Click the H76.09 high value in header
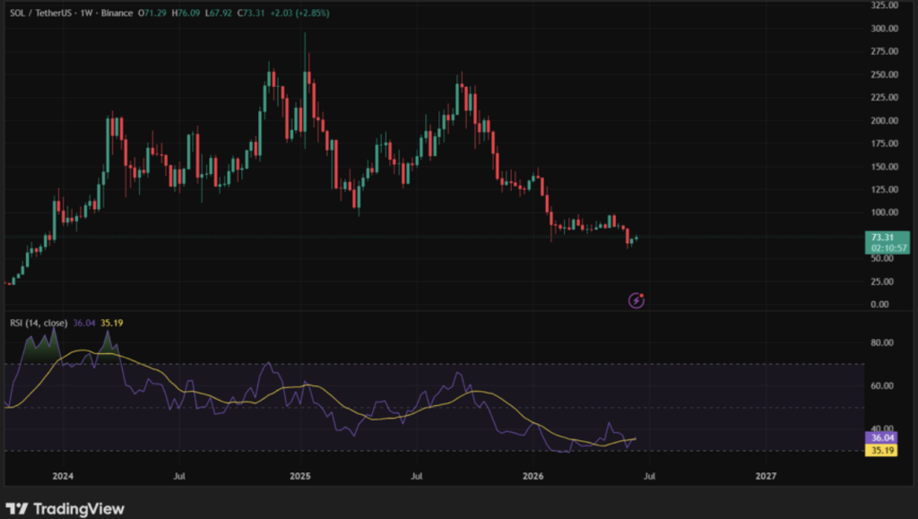Screen dimensions: 918x519 pyautogui.click(x=186, y=13)
